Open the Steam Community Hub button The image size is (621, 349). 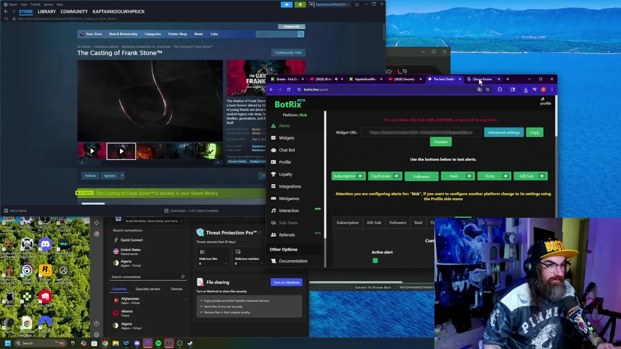point(288,52)
